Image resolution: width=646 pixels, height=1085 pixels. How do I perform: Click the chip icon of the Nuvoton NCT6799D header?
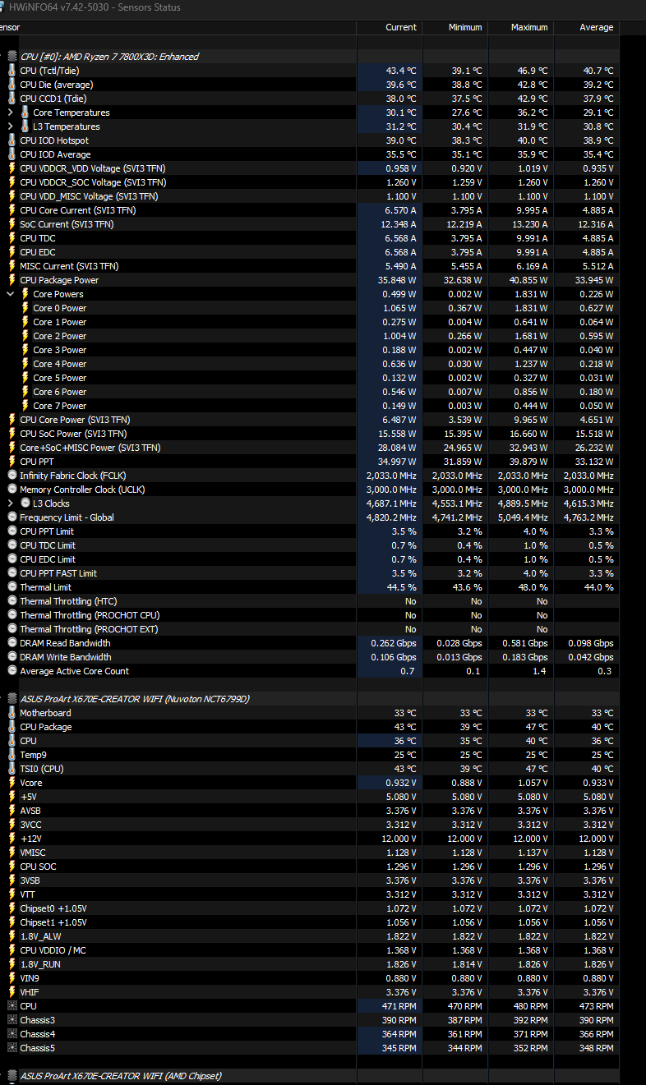pos(12,699)
